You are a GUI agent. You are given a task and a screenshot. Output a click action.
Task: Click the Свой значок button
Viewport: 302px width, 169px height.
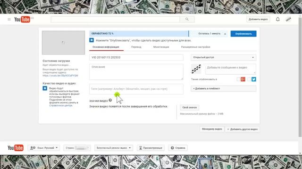[x=190, y=108]
